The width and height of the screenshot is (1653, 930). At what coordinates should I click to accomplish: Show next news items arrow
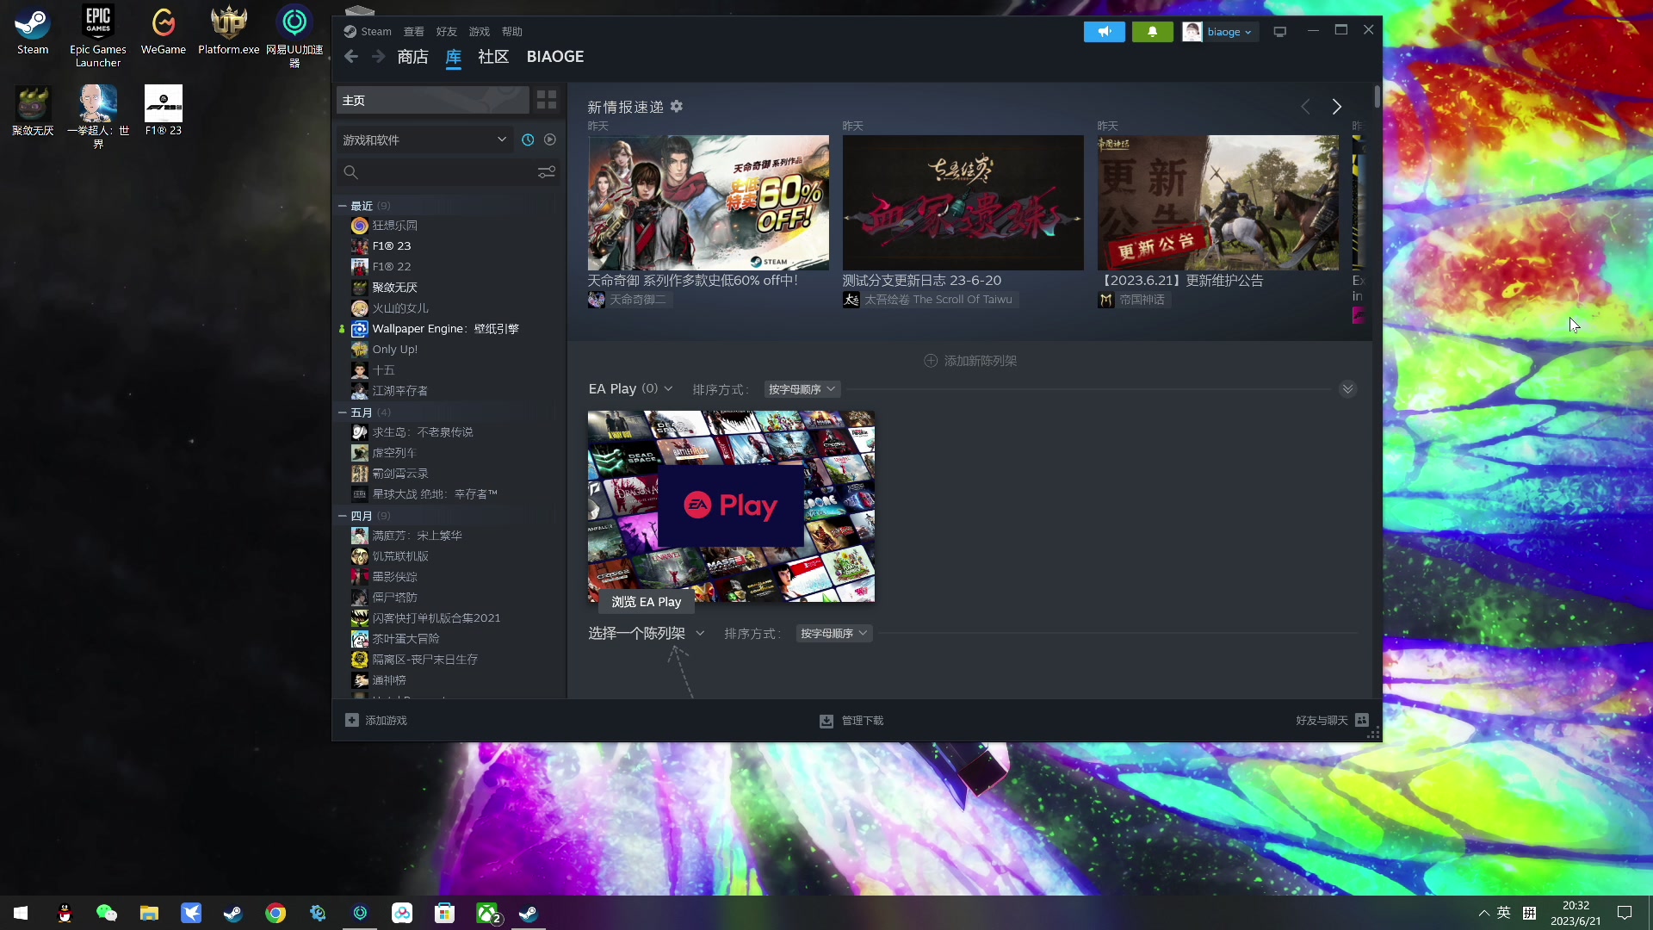(x=1336, y=107)
